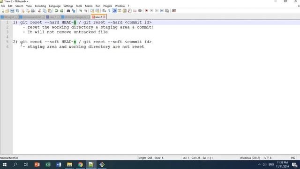
Task: Zoom out with the magnifier minus icon
Action: coord(85,11)
